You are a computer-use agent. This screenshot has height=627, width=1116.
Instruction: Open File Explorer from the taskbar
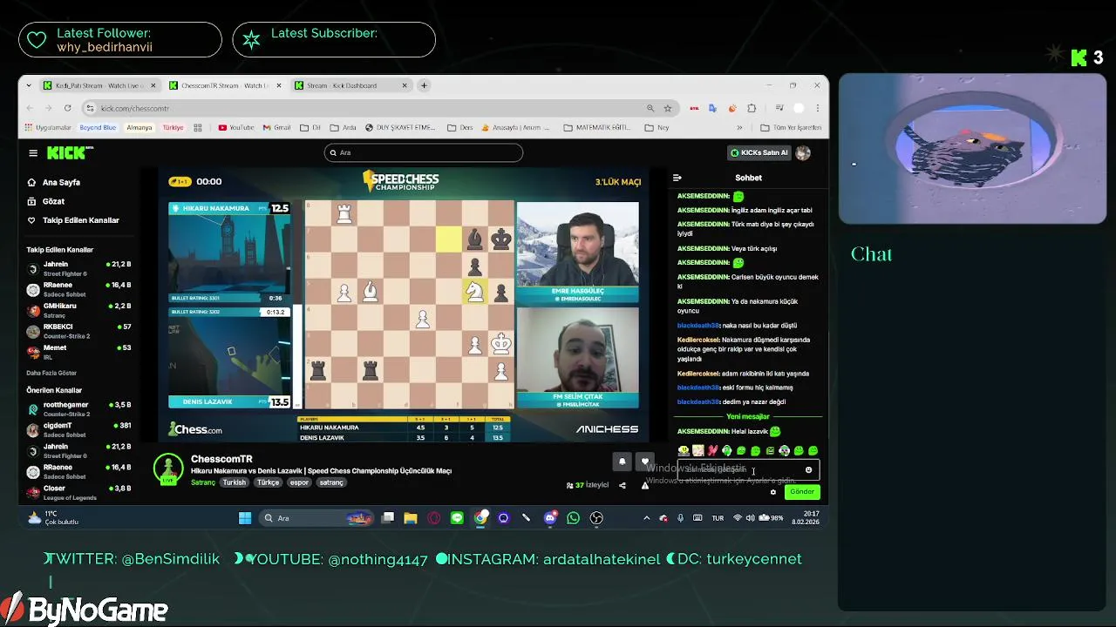411,518
